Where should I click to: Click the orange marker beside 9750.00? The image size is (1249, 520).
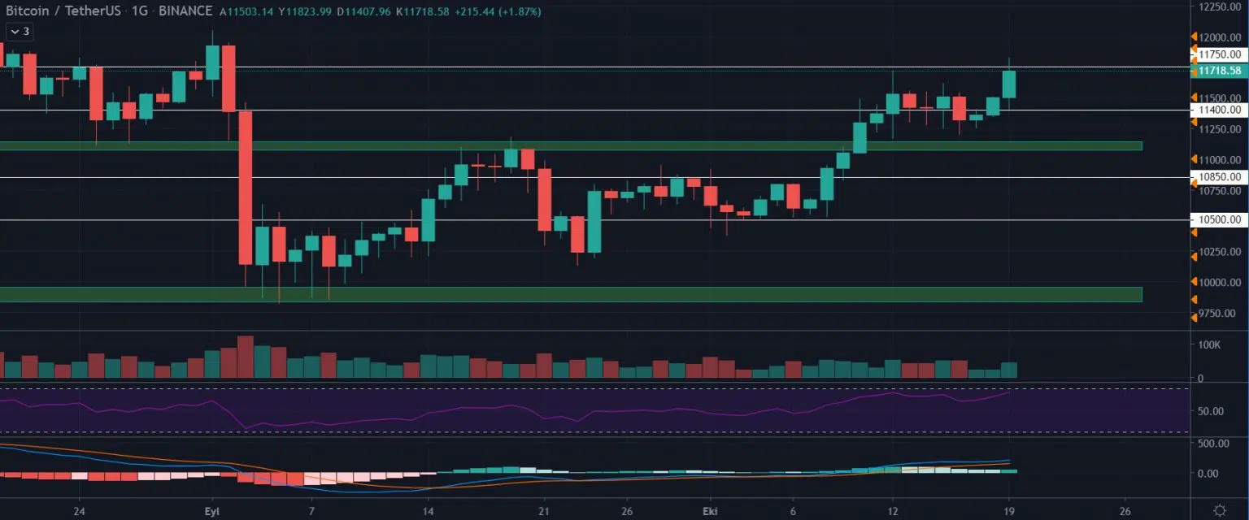click(1194, 316)
